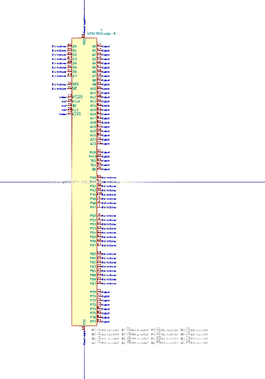Screen dimensions: 265x379
Task: Select the BE input pin
Action: (69, 105)
